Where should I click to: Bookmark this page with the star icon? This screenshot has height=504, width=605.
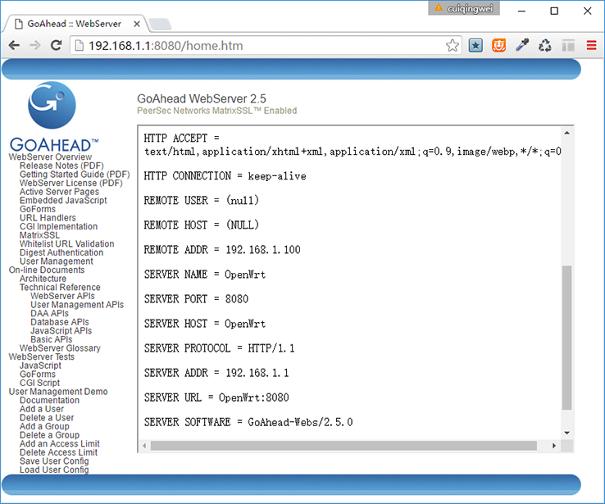(x=453, y=46)
